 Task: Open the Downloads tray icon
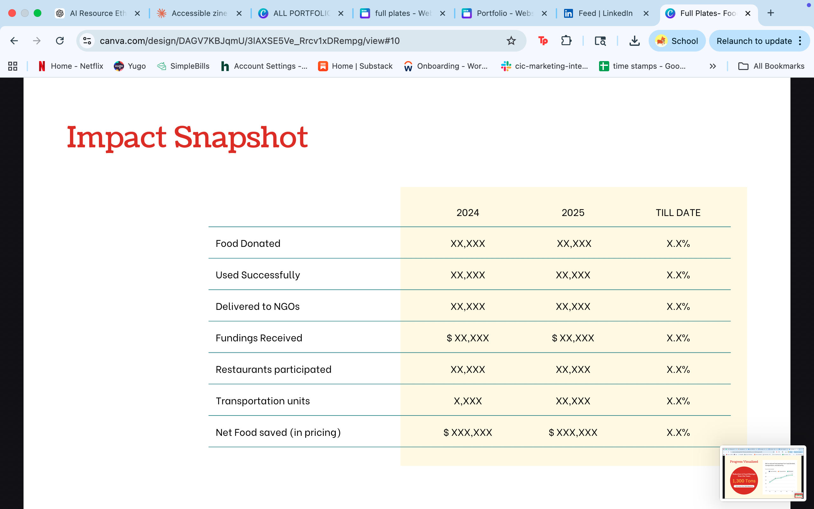[x=634, y=41]
